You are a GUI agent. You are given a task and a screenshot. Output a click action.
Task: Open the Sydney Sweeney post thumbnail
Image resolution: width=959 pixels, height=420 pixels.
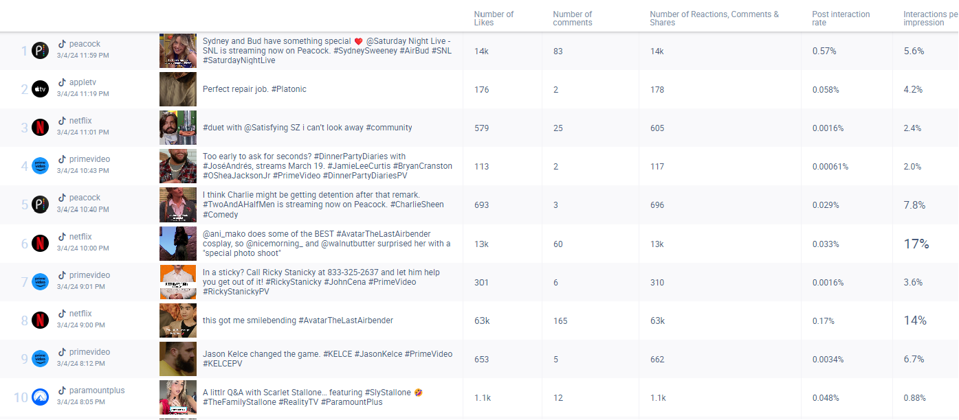point(178,50)
